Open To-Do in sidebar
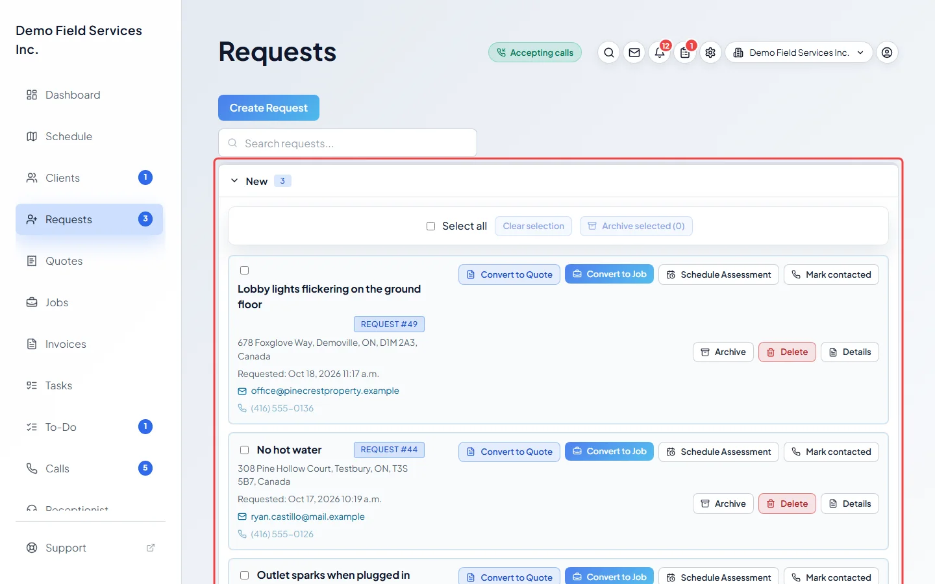 point(89,427)
